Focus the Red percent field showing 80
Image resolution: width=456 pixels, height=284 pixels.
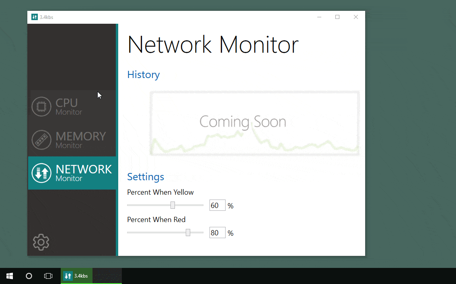217,233
